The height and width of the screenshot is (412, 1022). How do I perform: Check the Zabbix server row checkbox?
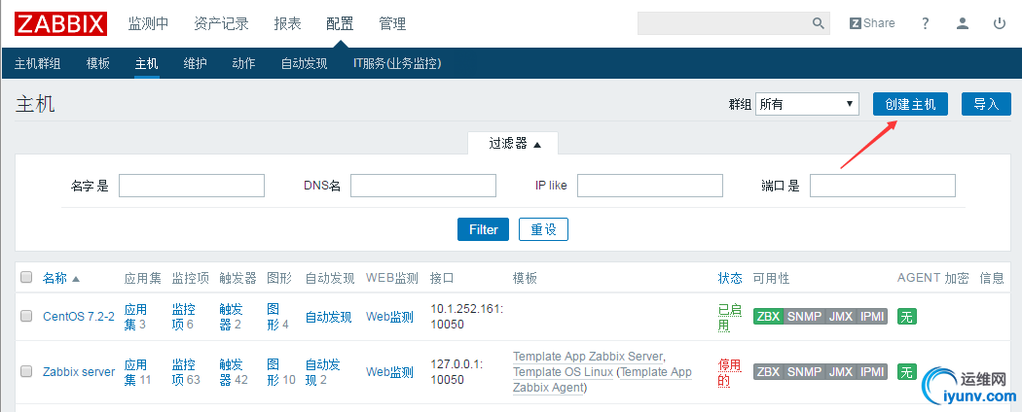click(26, 371)
